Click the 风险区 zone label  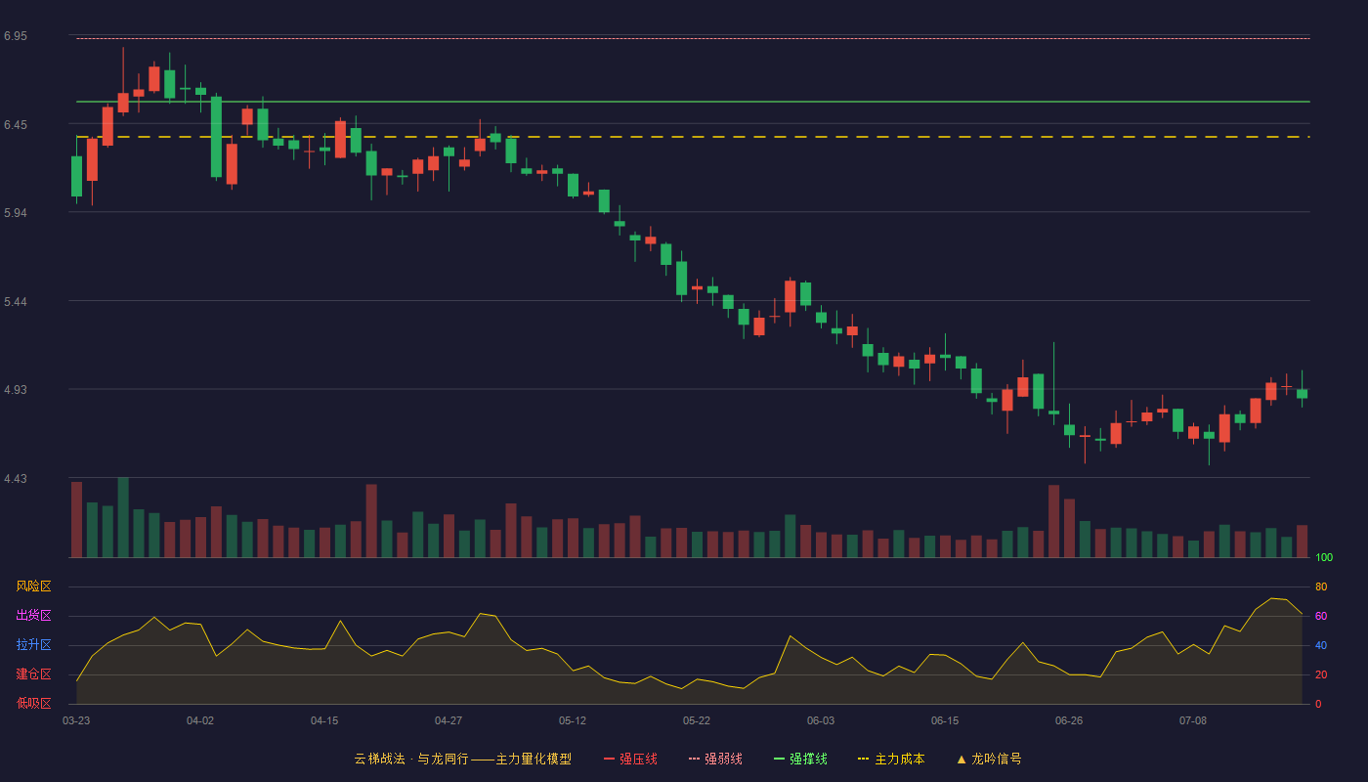coord(33,586)
